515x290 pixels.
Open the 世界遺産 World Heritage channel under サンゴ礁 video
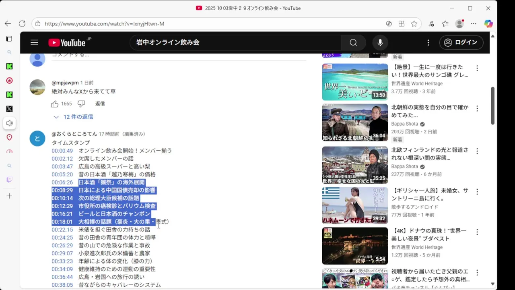click(417, 84)
